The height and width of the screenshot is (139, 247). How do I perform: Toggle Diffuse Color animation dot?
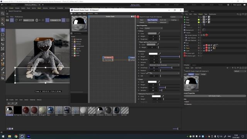coord(139,34)
